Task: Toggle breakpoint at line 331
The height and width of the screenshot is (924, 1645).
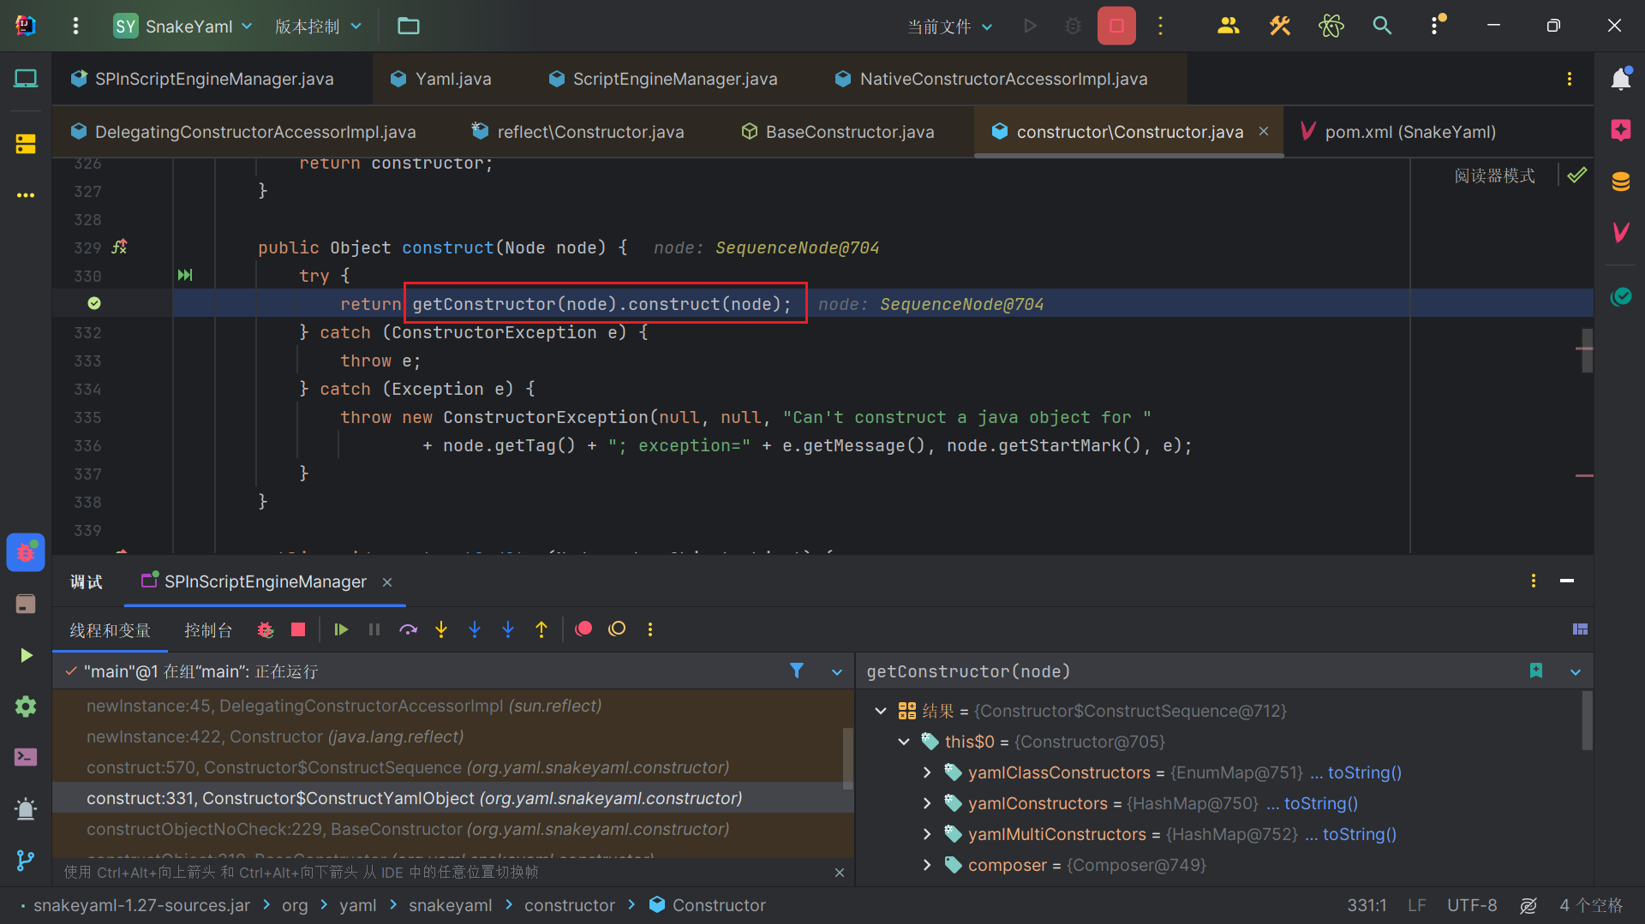Action: [x=94, y=303]
